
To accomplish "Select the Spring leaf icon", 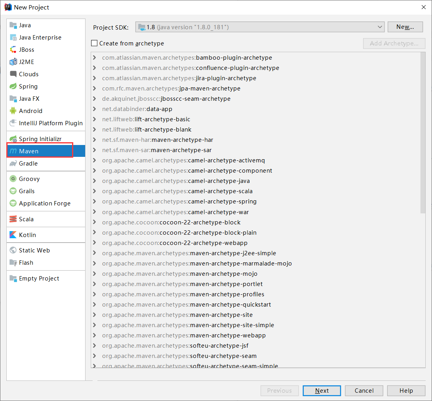I will point(13,86).
